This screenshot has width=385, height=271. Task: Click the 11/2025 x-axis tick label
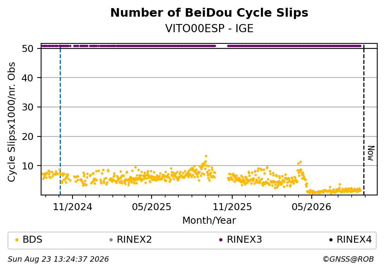pos(232,207)
